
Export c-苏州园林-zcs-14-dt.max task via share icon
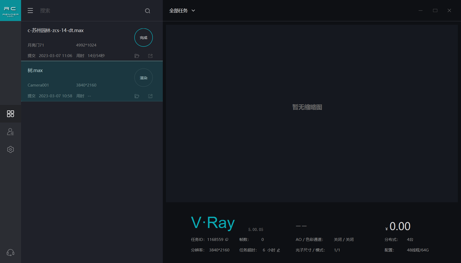pyautogui.click(x=151, y=56)
